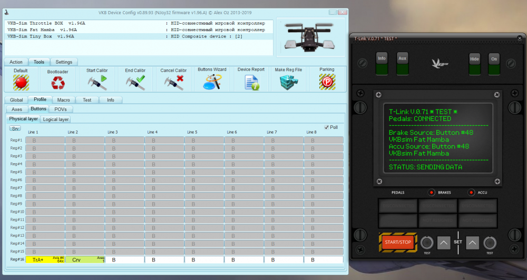
Task: Click the pedals device thumbnail image
Action: pos(310,37)
